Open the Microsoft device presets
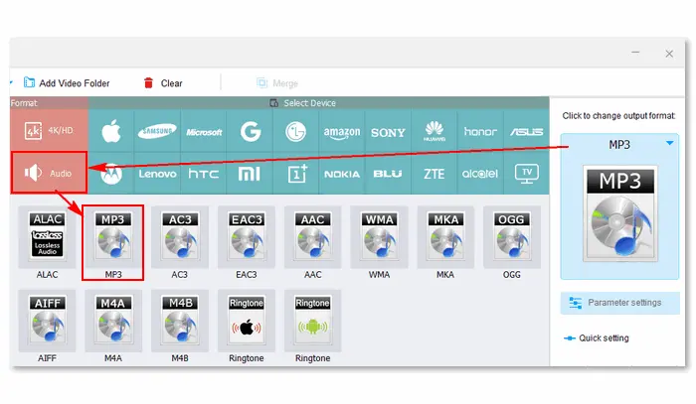This screenshot has width=696, height=404. point(203,132)
